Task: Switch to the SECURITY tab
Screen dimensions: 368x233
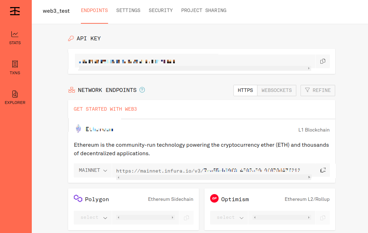Action: pos(161,10)
